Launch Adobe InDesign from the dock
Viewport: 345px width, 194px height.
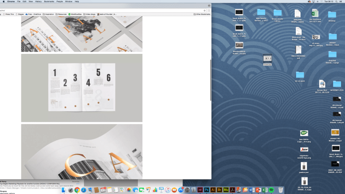tap(200, 190)
